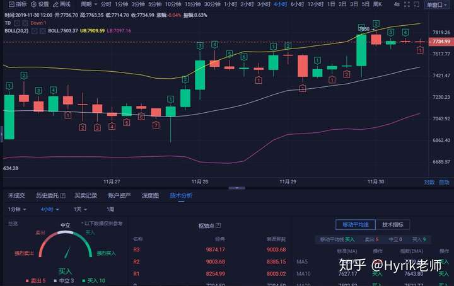Click the R1 classic pivot value 8254.99
This screenshot has height=286, width=454.
pos(216,274)
